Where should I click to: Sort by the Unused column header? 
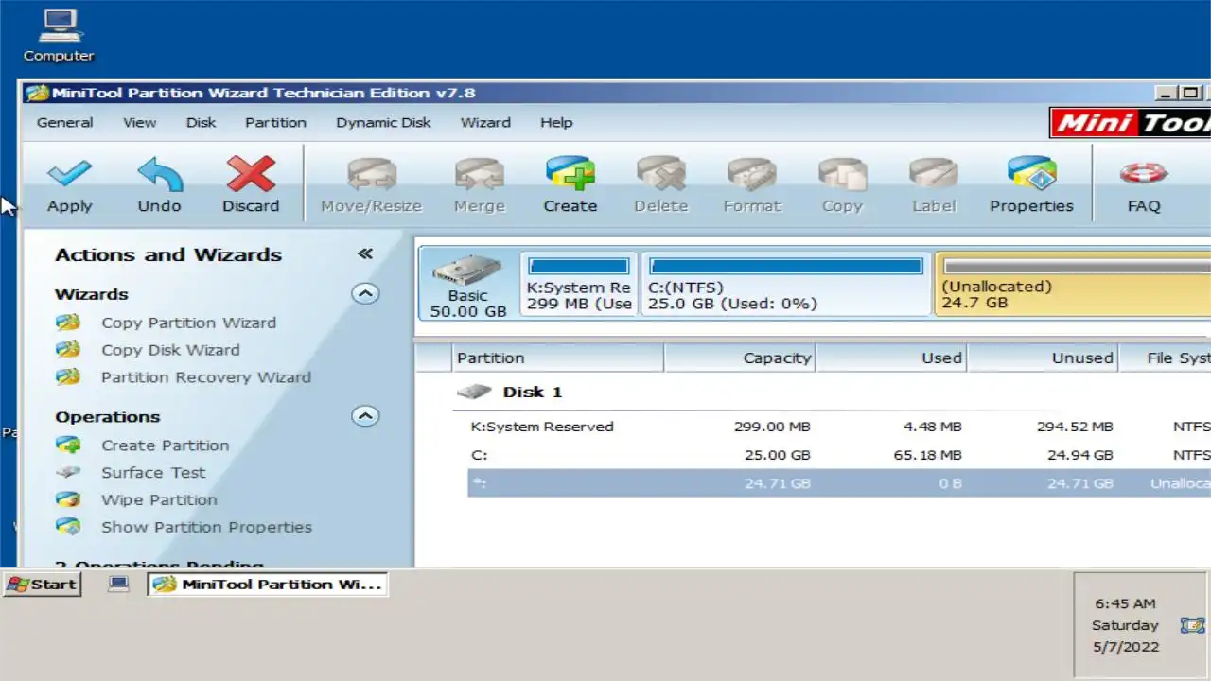1043,358
